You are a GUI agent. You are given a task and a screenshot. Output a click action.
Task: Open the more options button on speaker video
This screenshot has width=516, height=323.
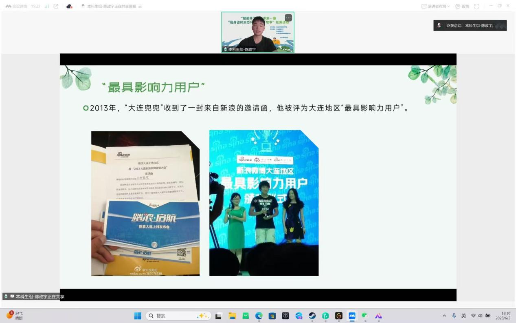288,18
